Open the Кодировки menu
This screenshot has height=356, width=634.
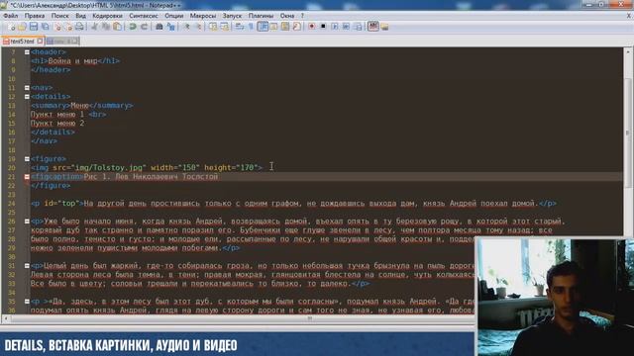[107, 16]
